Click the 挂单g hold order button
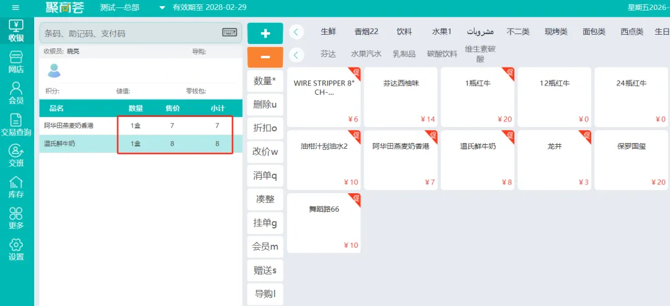 pos(266,223)
